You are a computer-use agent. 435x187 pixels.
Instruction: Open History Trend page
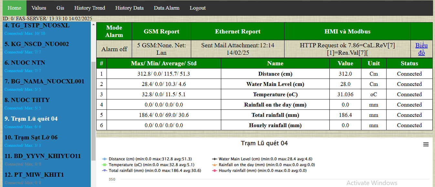point(89,8)
